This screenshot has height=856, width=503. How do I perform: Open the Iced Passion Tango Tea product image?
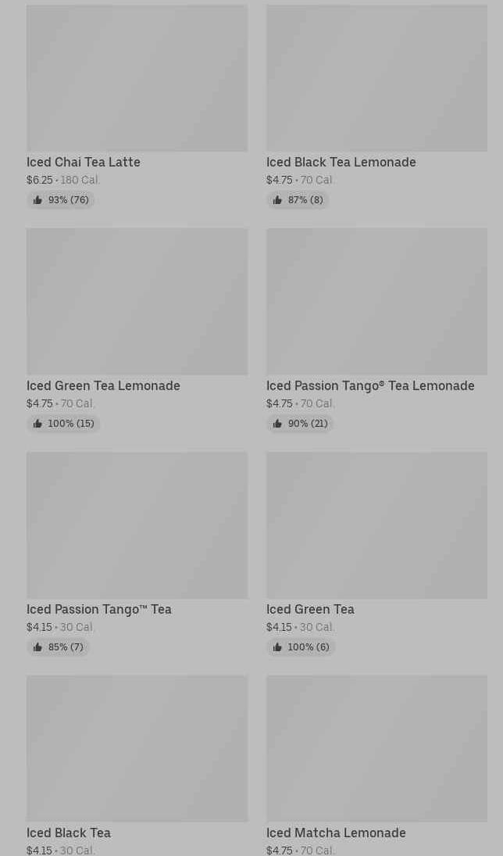tap(137, 525)
